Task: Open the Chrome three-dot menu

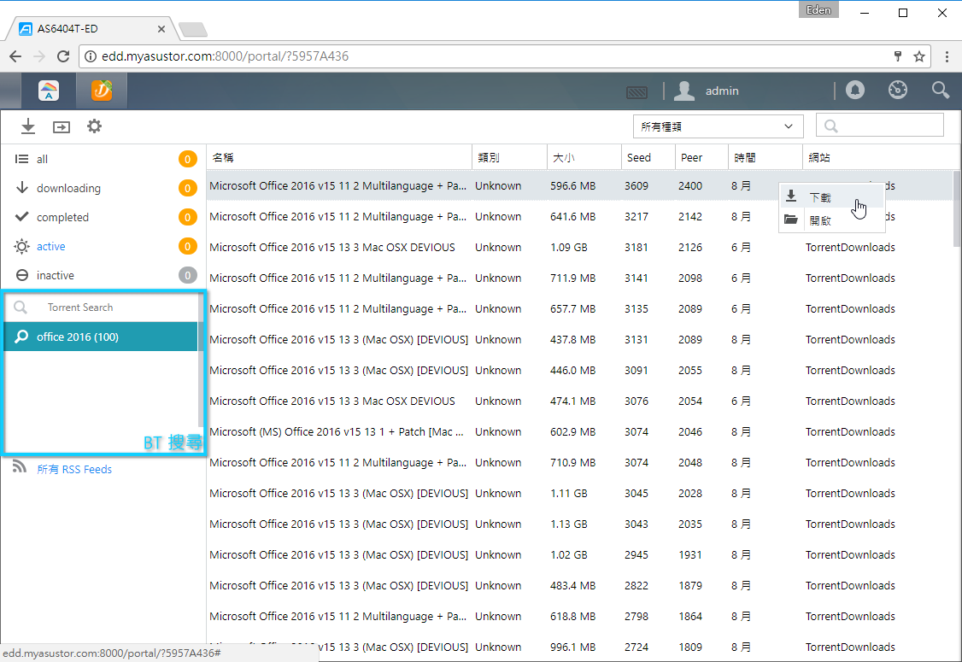Action: point(947,56)
